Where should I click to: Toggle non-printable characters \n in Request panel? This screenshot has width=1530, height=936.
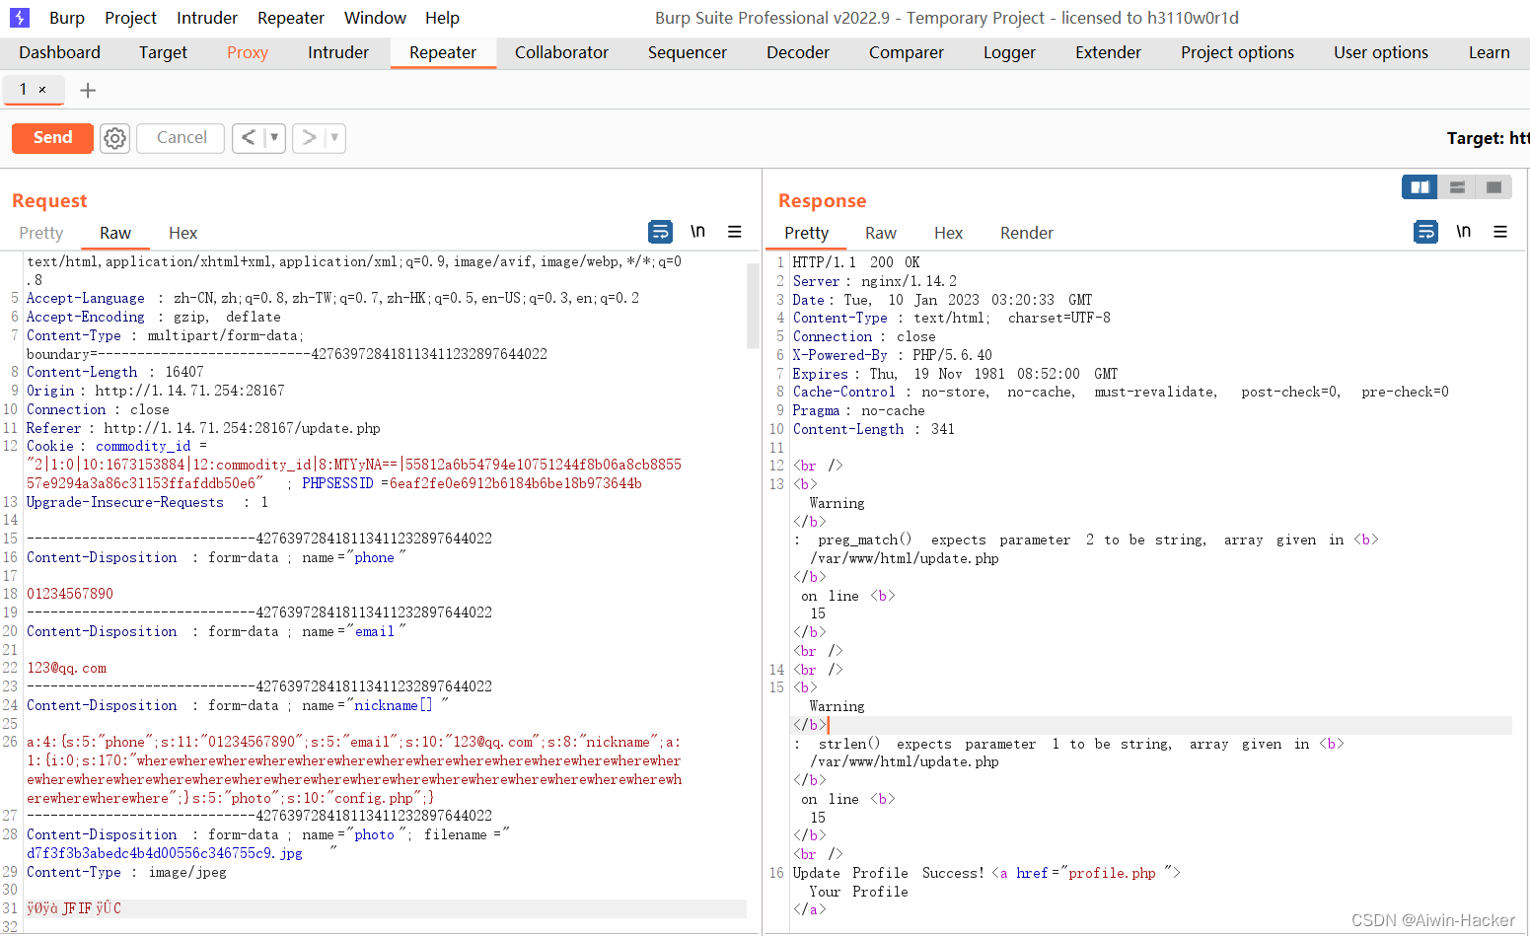coord(697,232)
